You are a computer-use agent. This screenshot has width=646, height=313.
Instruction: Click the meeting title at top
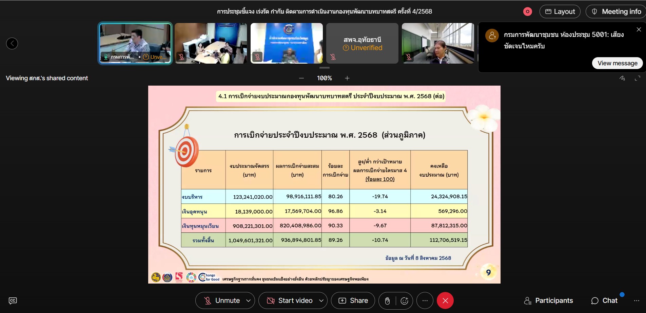point(325,12)
